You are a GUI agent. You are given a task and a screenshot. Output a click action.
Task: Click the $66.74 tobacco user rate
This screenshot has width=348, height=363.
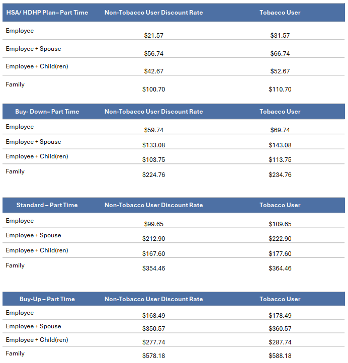[280, 54]
